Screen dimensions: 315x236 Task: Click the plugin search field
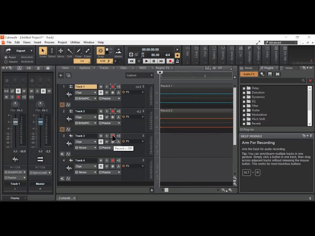[x=273, y=81]
